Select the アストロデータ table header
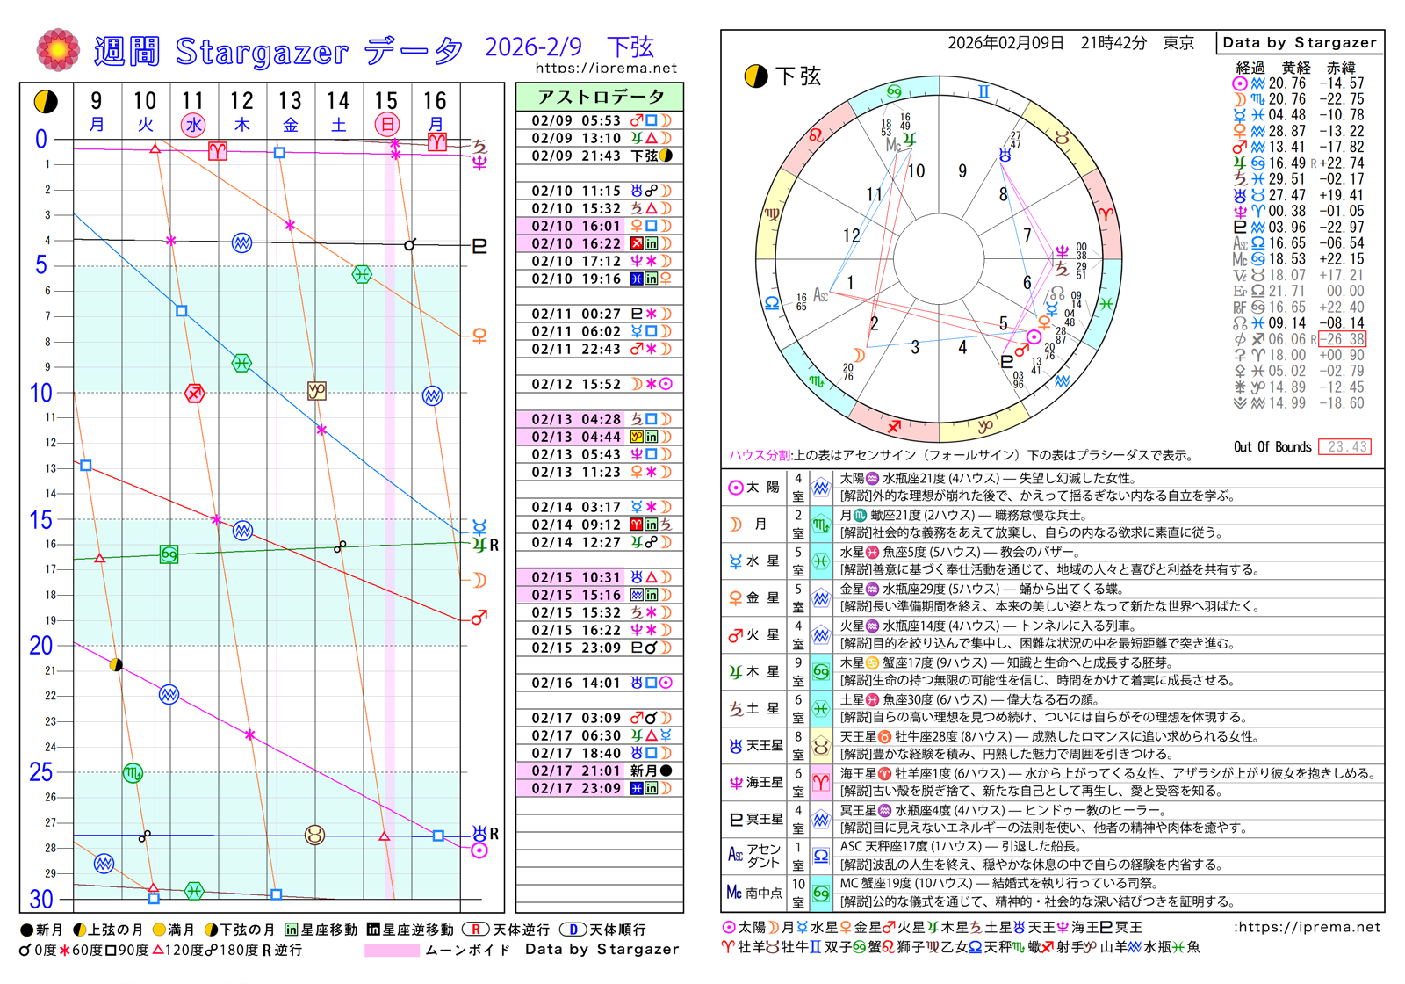Image resolution: width=1405 pixels, height=984 pixels. tap(600, 96)
